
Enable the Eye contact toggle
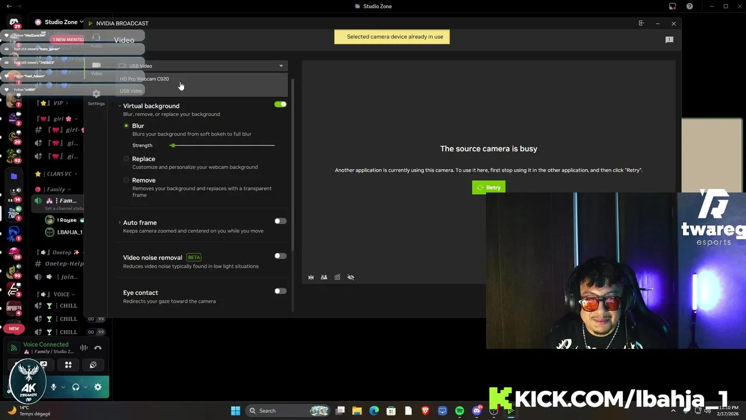click(x=280, y=291)
